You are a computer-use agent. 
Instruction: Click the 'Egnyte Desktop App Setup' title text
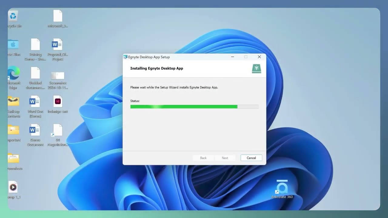tap(149, 57)
